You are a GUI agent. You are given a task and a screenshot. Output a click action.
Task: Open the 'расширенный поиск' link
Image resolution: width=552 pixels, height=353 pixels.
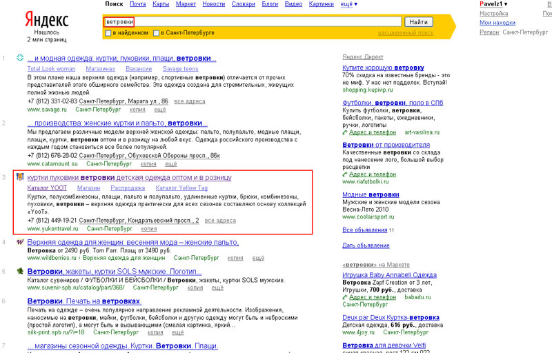tap(406, 33)
